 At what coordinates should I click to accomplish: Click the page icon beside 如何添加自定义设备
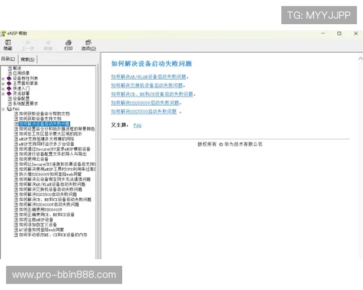pyautogui.click(x=16, y=225)
